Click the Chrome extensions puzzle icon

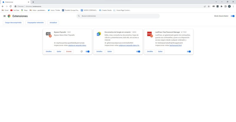tap(221, 6)
